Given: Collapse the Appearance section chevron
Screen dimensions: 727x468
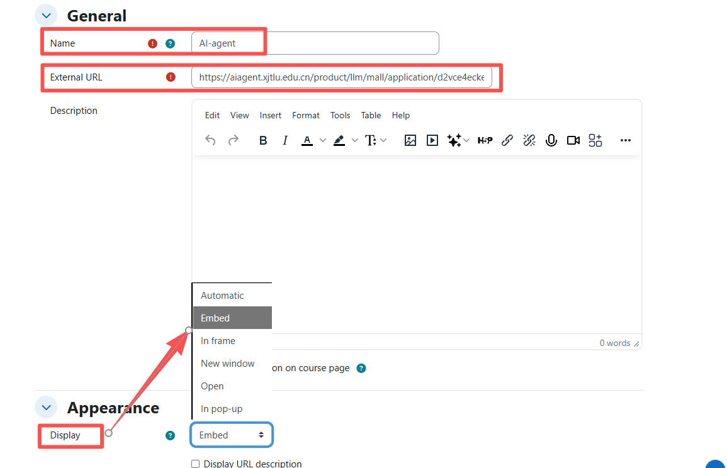Looking at the screenshot, I should pyautogui.click(x=46, y=408).
